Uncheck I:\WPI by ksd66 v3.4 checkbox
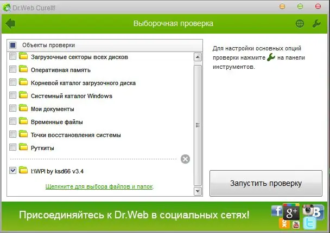 pyautogui.click(x=13, y=170)
